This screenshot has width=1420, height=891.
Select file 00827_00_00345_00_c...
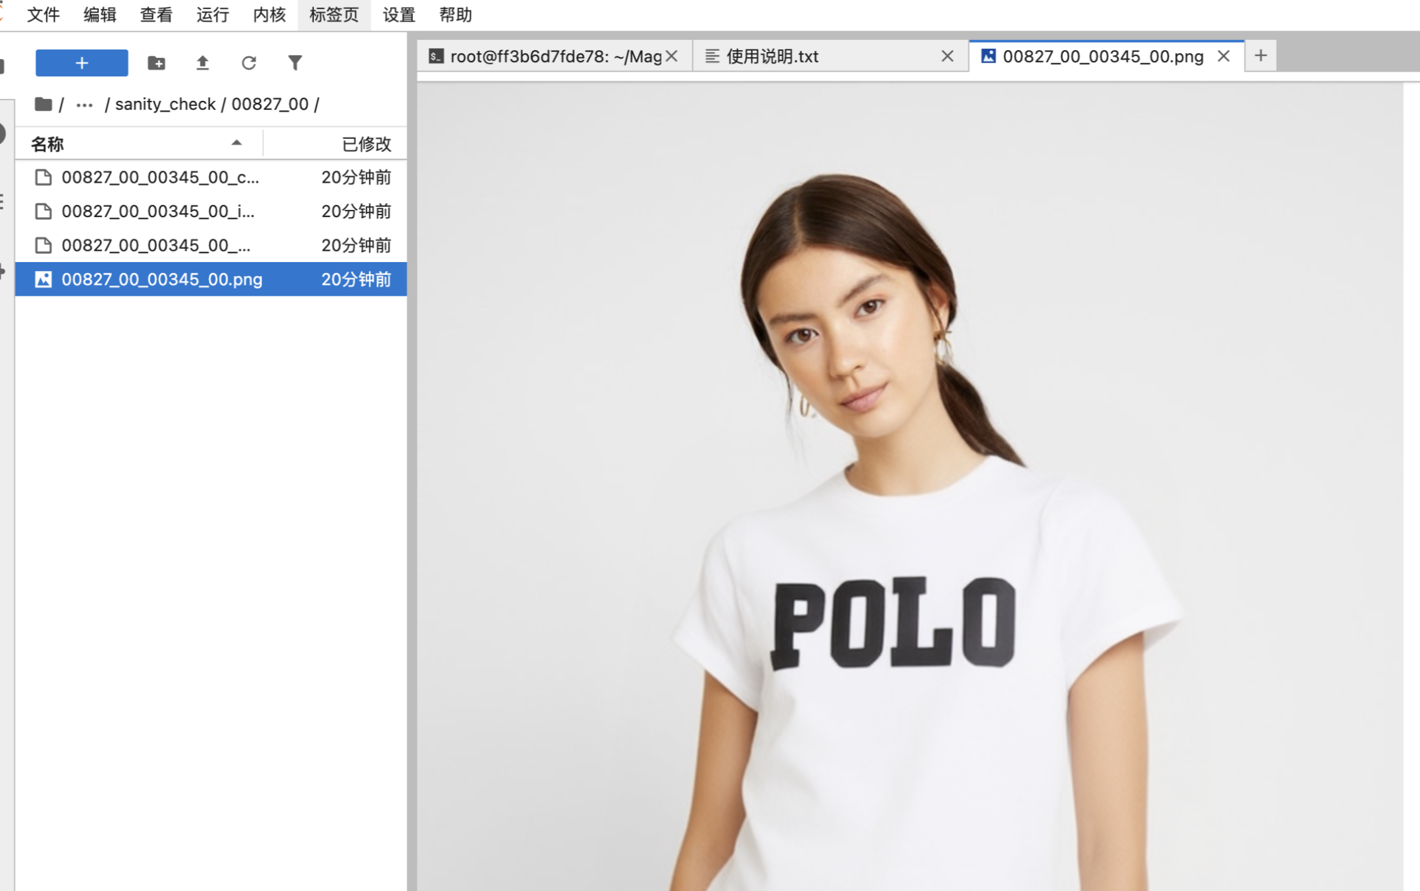coord(211,177)
